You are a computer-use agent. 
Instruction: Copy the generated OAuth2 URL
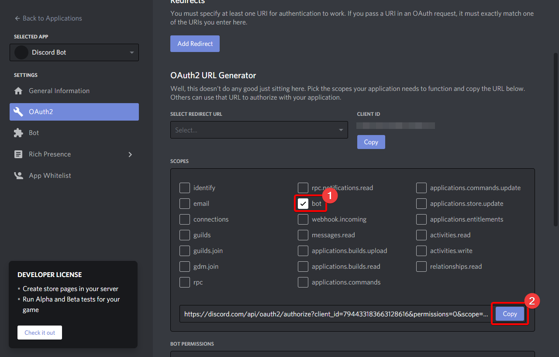[x=510, y=314]
